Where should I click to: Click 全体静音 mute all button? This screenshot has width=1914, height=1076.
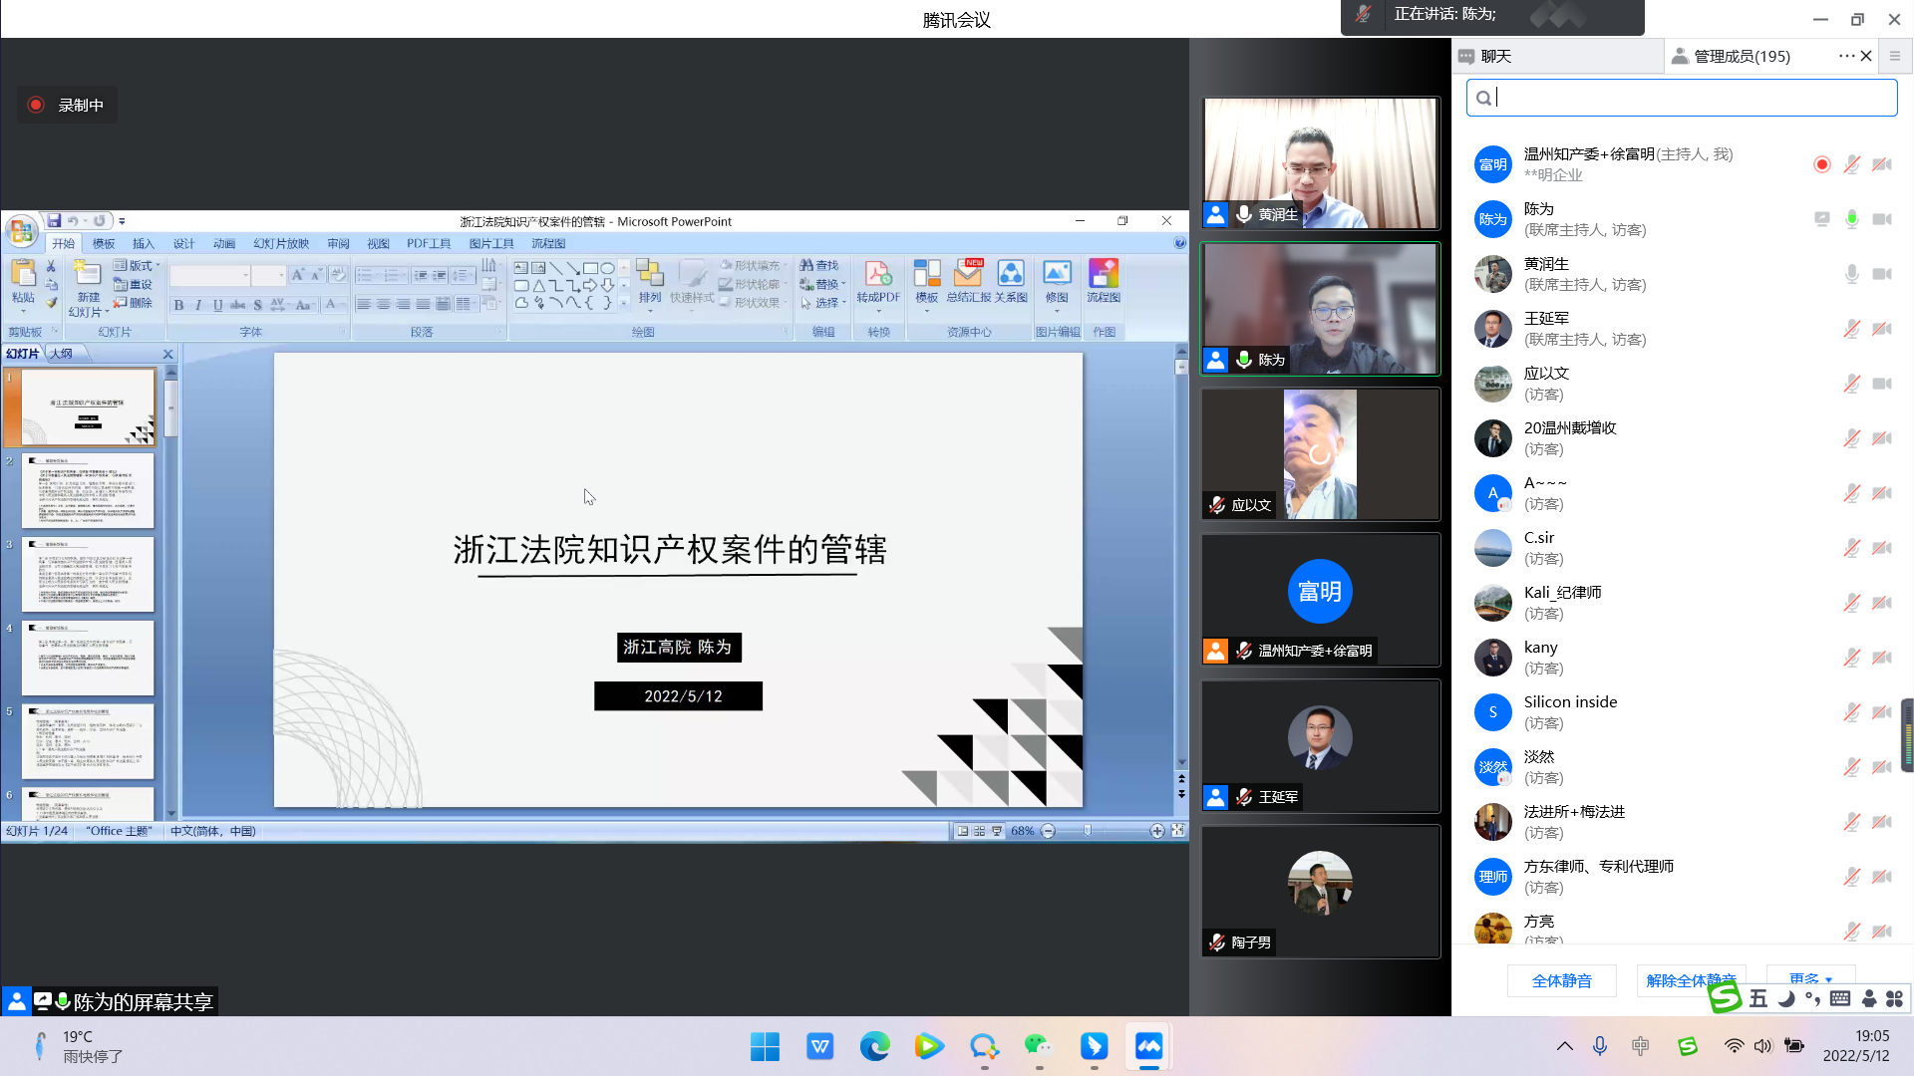tap(1561, 980)
